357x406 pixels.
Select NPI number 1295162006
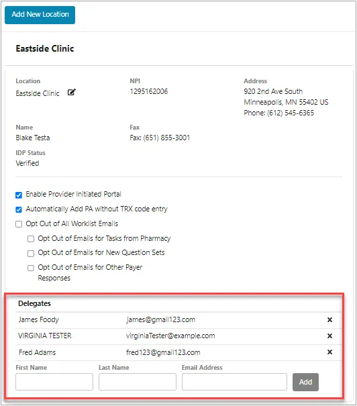pyautogui.click(x=149, y=91)
